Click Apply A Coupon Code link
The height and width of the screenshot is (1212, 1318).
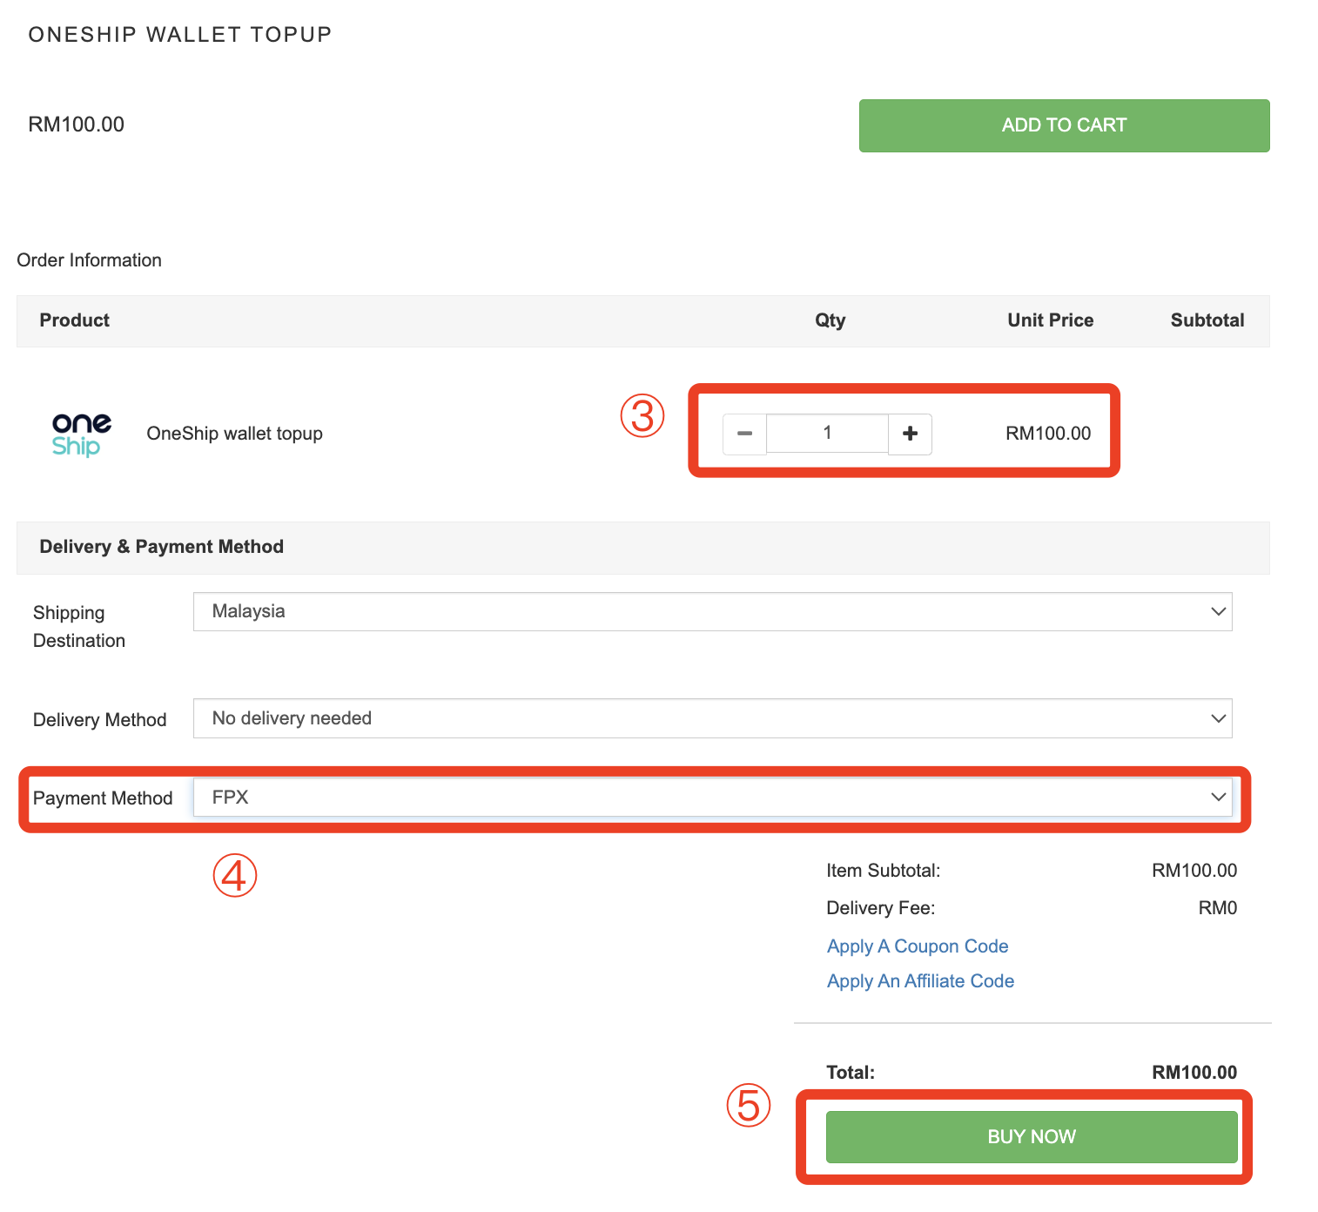tap(918, 946)
